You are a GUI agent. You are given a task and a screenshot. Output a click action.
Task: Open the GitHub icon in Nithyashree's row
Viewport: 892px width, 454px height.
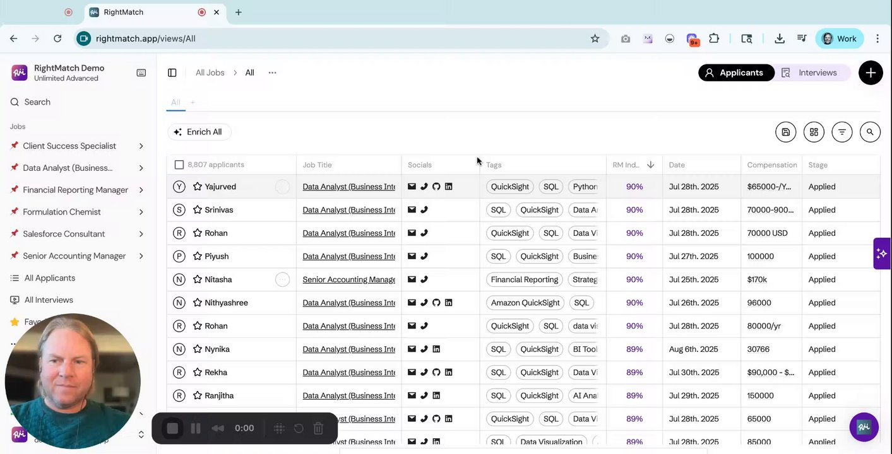pyautogui.click(x=436, y=303)
